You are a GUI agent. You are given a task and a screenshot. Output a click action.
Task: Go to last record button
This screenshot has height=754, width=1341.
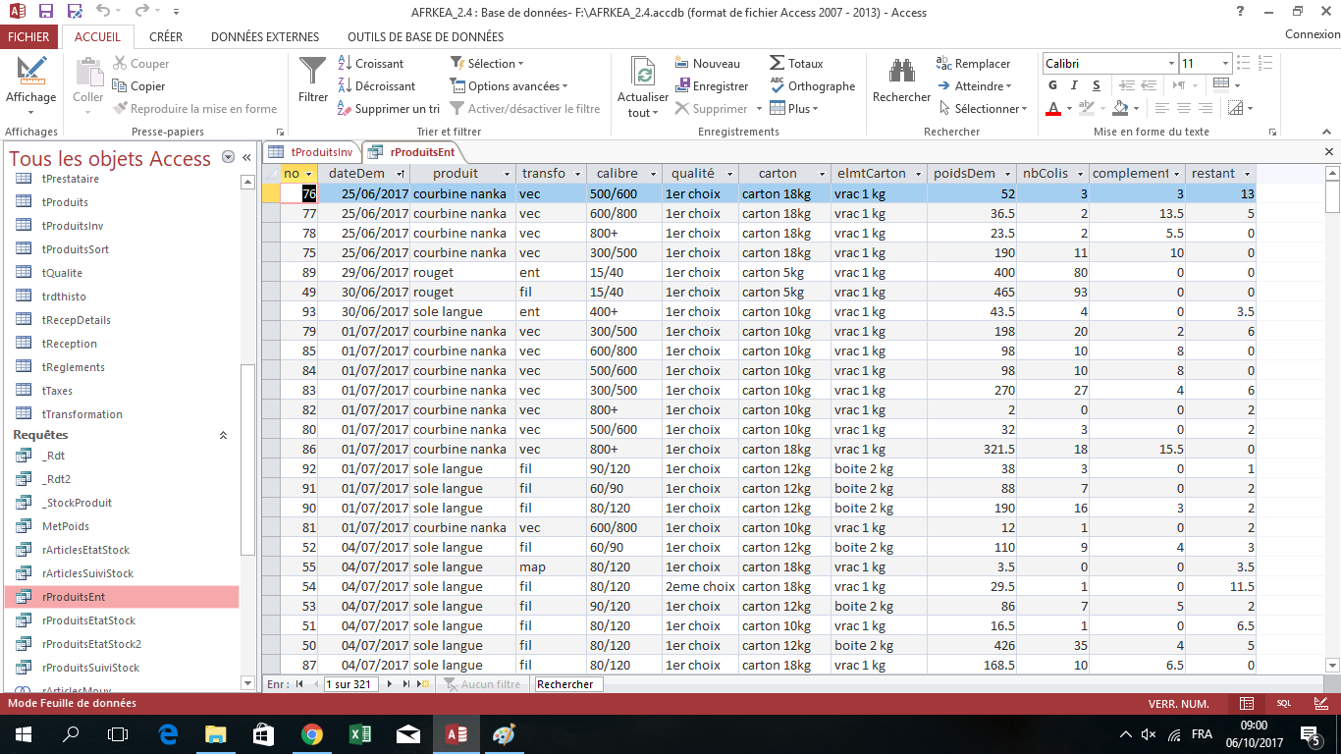(x=405, y=684)
